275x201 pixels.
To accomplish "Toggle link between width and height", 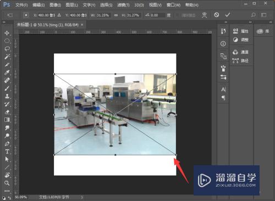I will (x=116, y=15).
